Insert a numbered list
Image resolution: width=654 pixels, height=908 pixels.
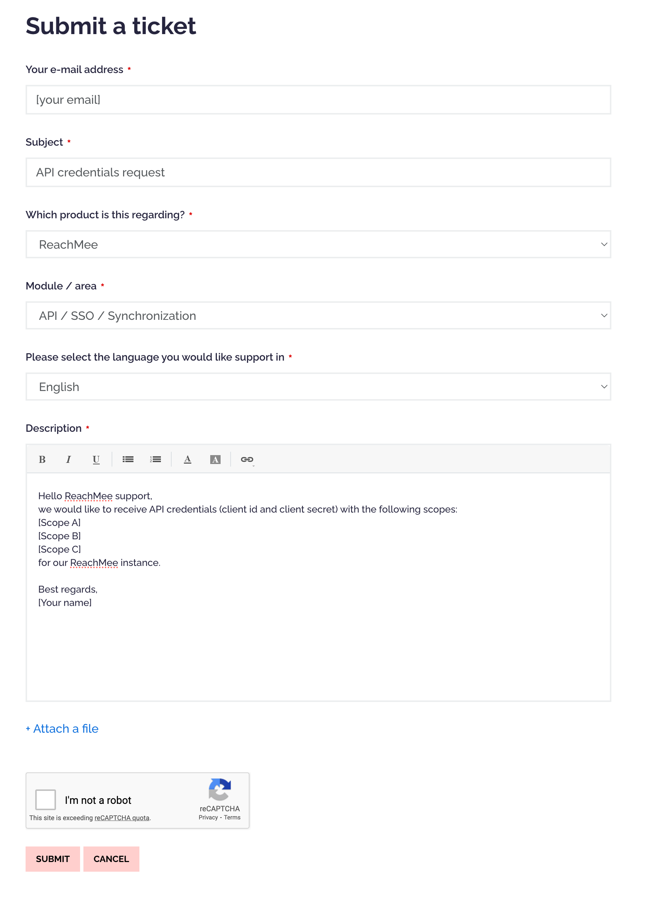pyautogui.click(x=155, y=459)
